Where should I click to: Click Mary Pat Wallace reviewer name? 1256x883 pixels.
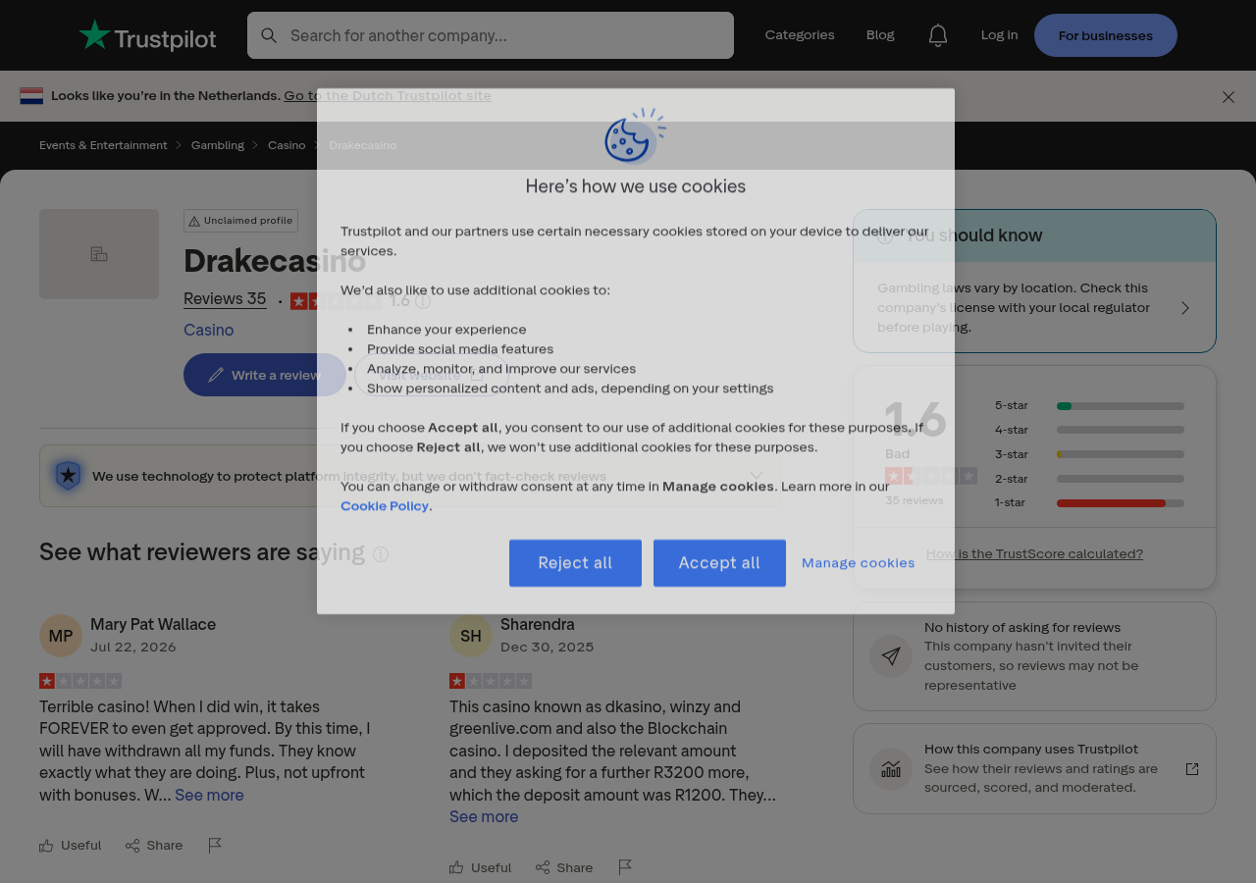click(153, 624)
